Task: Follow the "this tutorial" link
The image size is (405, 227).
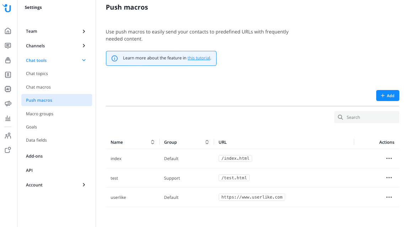Action: click(x=199, y=58)
